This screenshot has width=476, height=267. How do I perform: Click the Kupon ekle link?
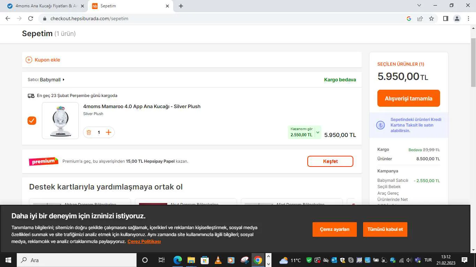[x=47, y=60]
